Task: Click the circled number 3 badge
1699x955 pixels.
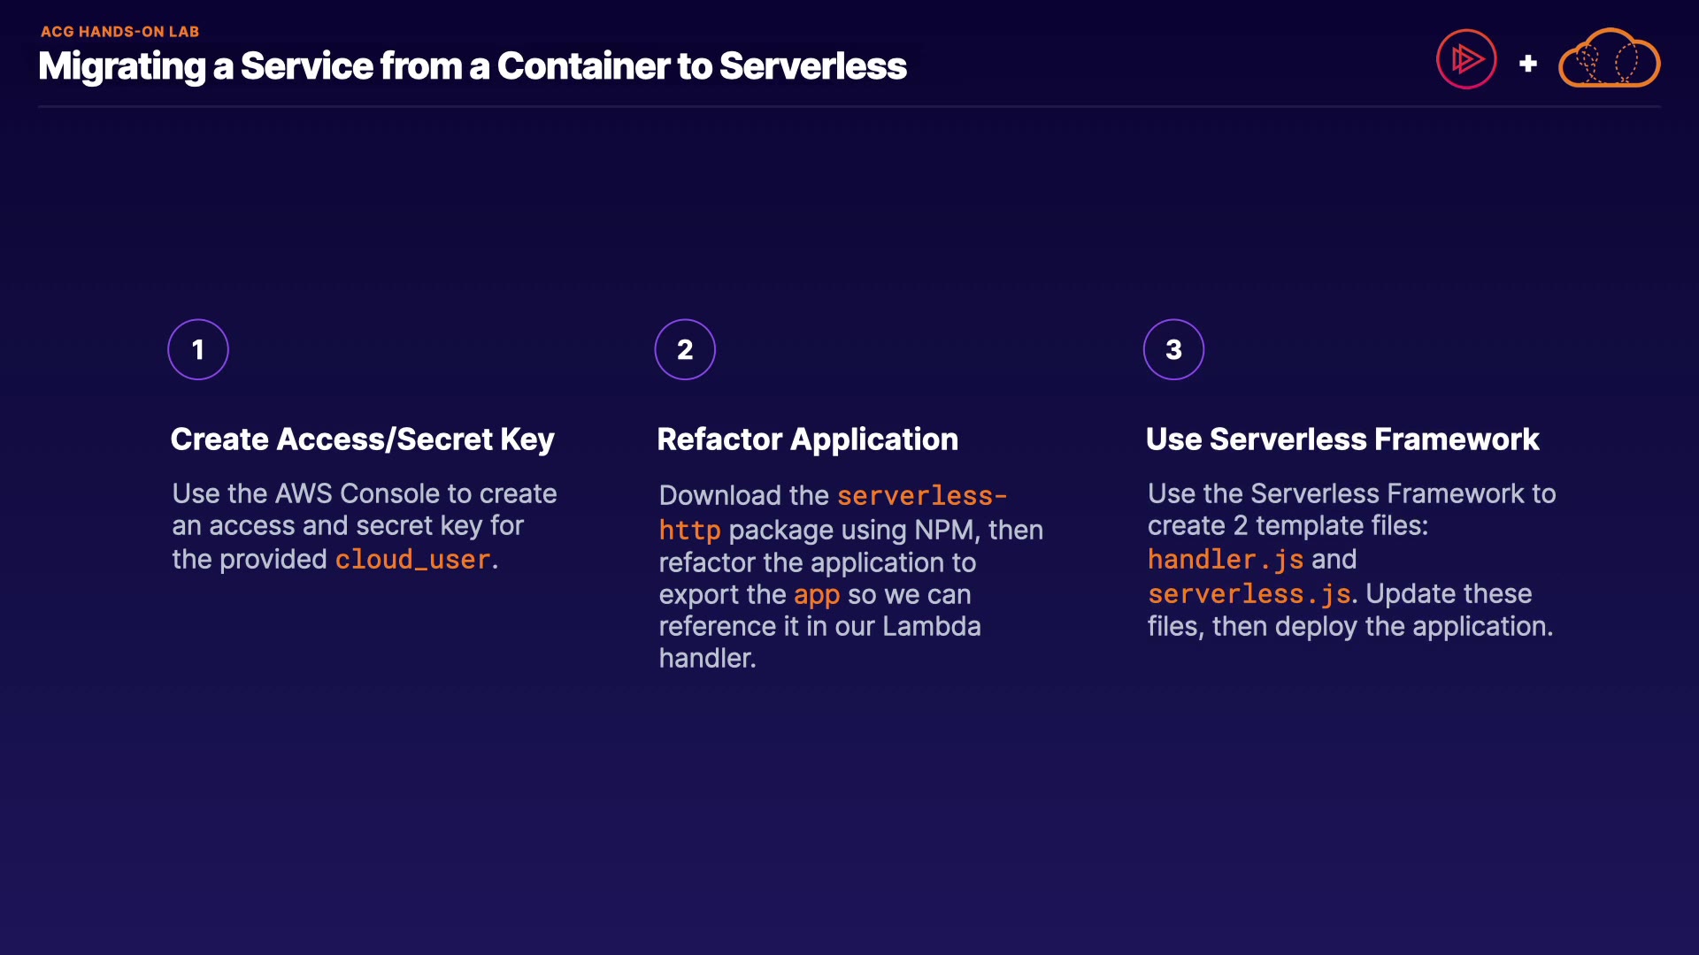Action: click(1173, 349)
